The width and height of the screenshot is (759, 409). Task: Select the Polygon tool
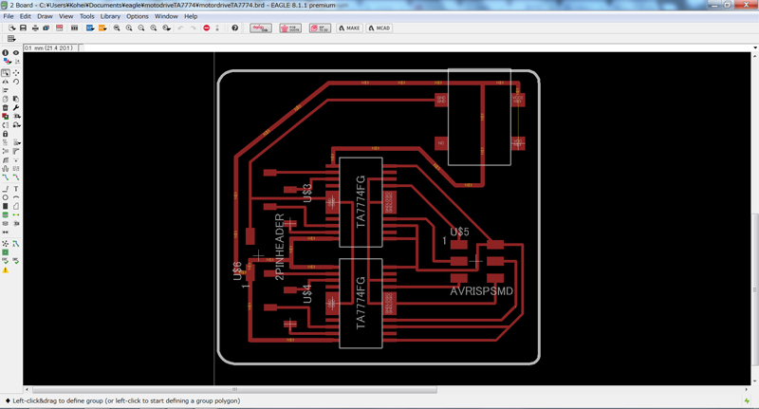16,206
